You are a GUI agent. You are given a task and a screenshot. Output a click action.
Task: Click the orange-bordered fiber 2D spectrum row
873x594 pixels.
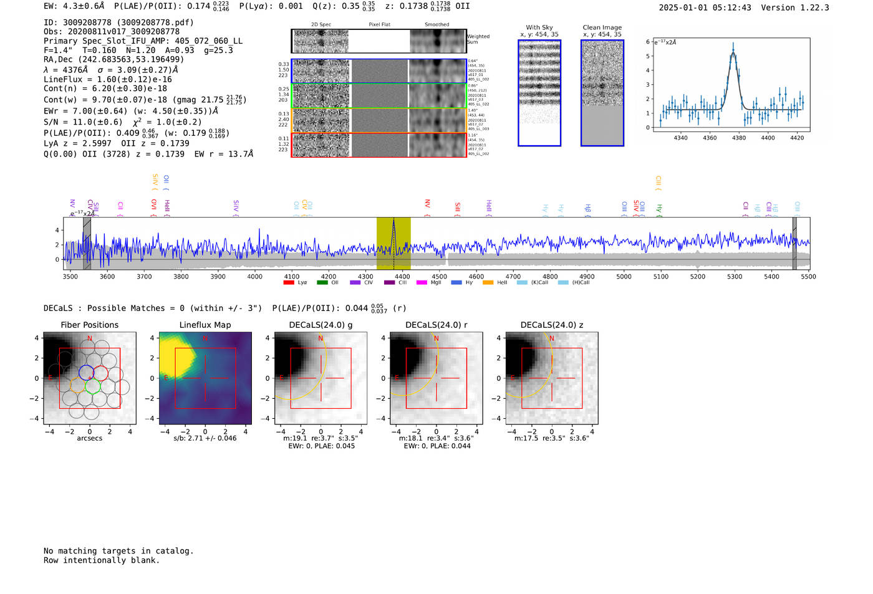(379, 120)
